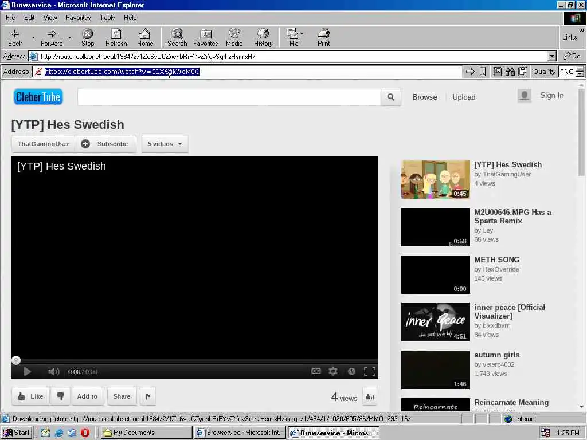This screenshot has height=440, width=587.
Task: Click the CleberTube logo
Action: [38, 97]
